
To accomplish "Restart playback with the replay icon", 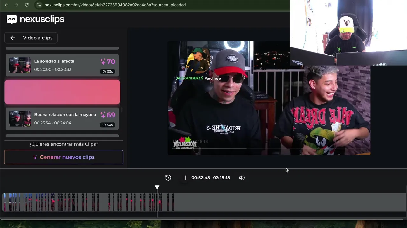I will pos(168,178).
